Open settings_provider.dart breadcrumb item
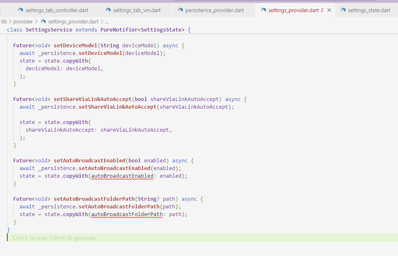The image size is (398, 256). tap(73, 21)
